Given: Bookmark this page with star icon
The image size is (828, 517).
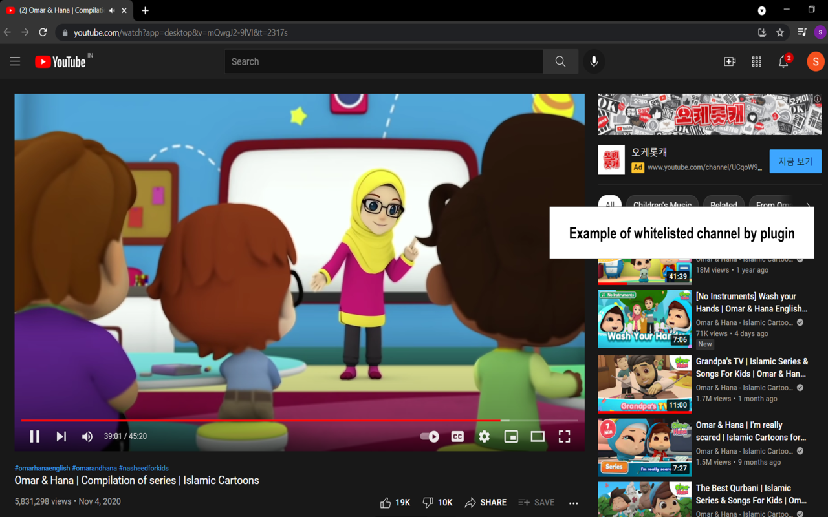Looking at the screenshot, I should (780, 32).
